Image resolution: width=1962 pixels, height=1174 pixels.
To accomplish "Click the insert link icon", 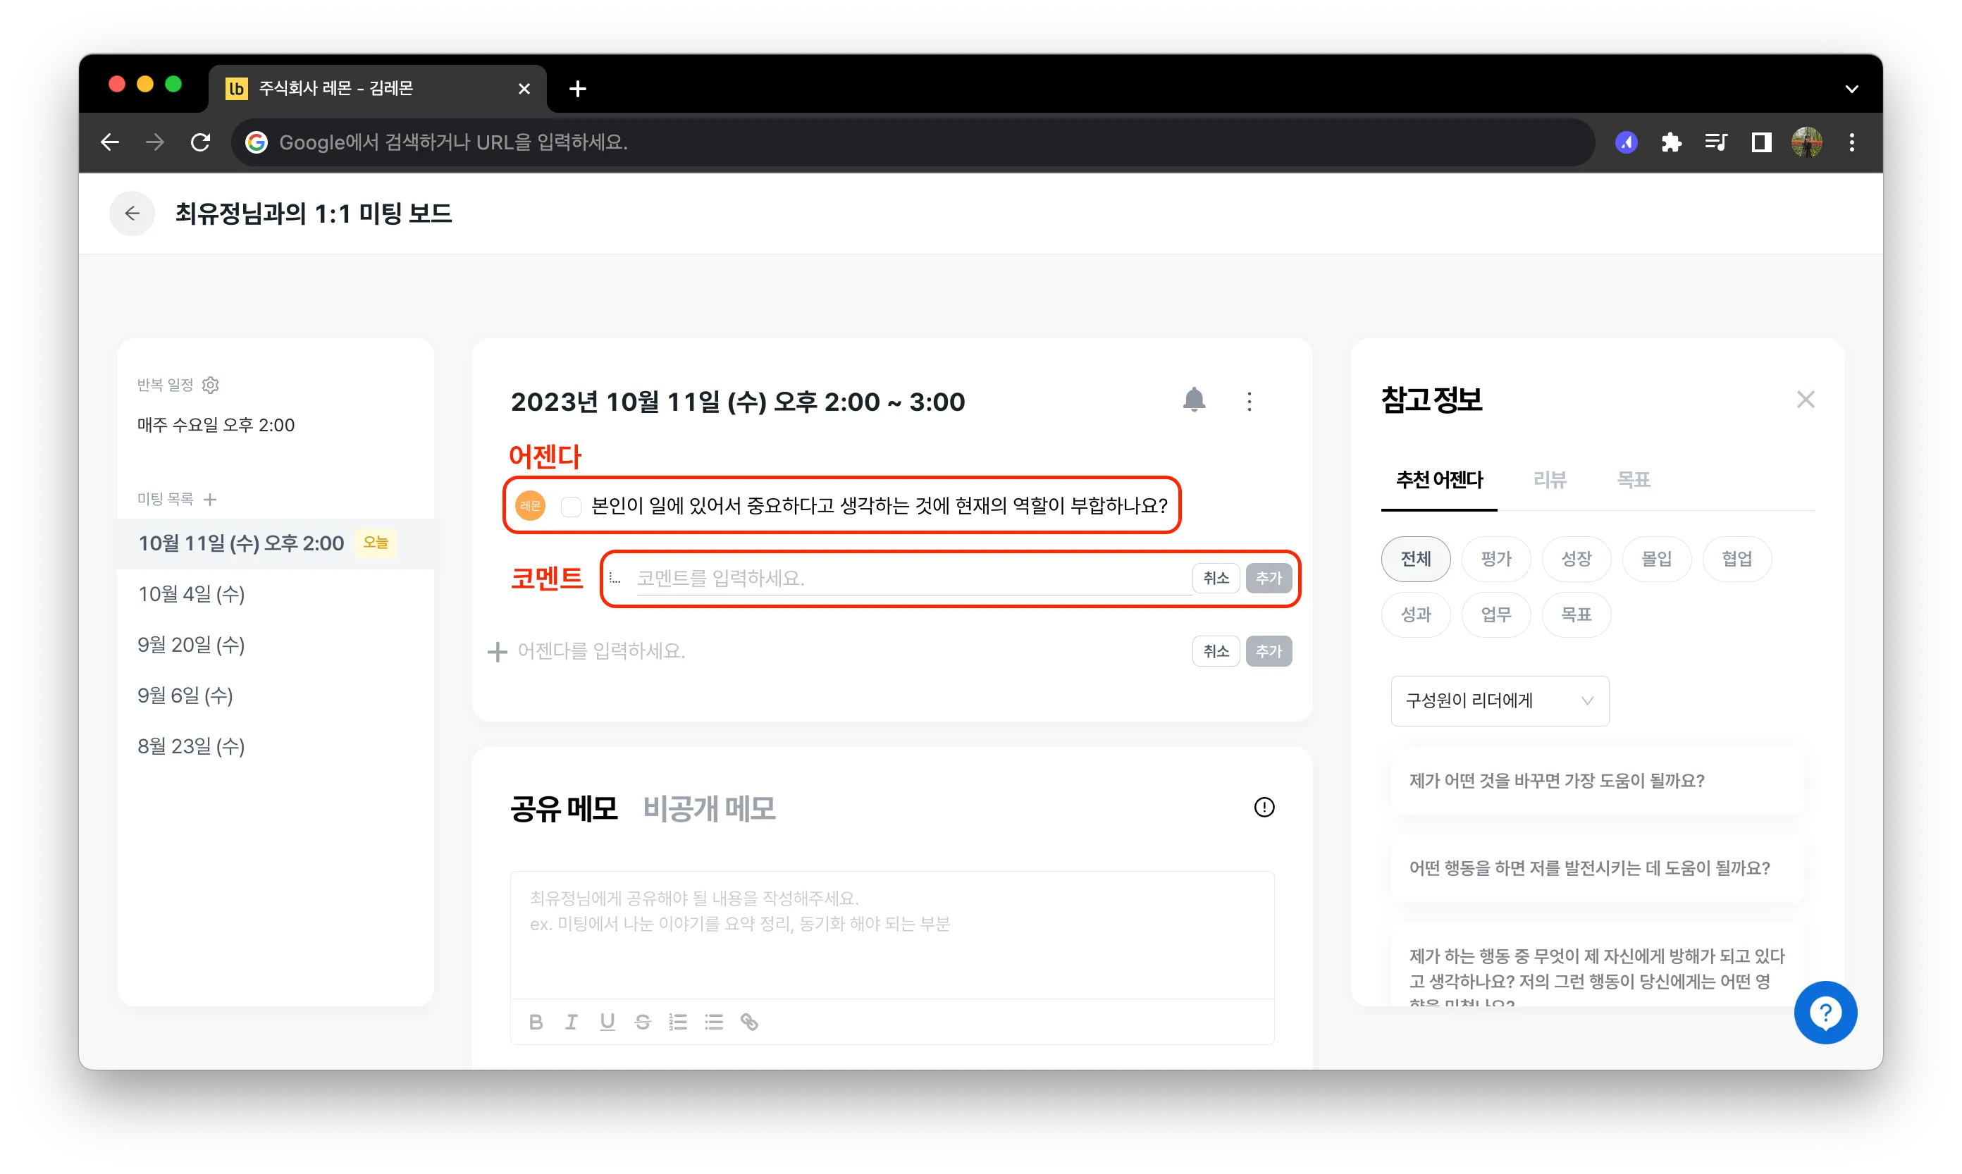I will point(749,1022).
